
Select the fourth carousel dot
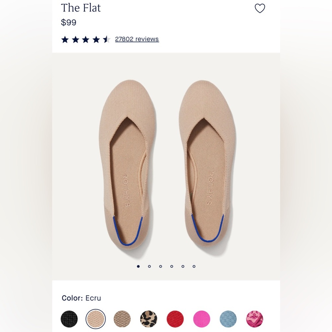point(172,266)
